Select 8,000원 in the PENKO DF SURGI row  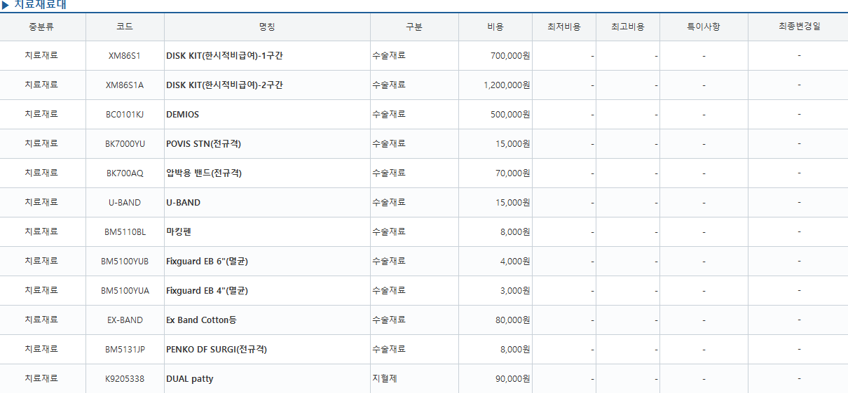coord(515,350)
